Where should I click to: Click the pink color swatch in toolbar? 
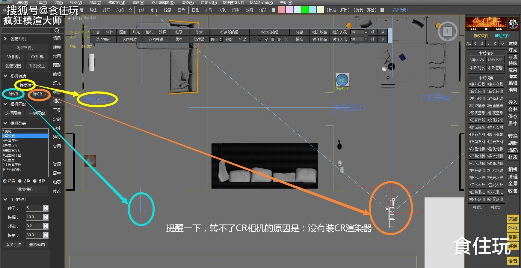pyautogui.click(x=281, y=10)
